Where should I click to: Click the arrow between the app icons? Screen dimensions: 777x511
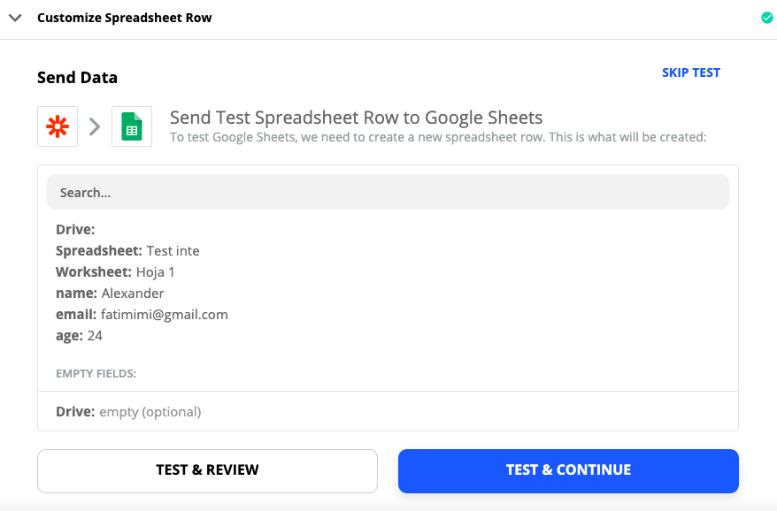pyautogui.click(x=95, y=126)
